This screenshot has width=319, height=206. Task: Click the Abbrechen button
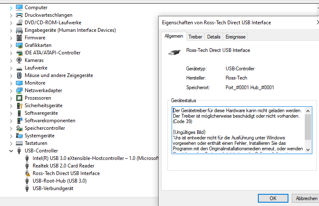tap(306, 198)
